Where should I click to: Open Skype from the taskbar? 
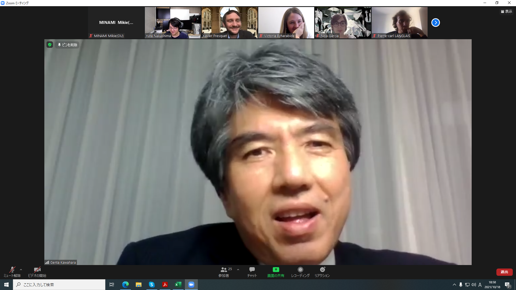coord(152,285)
